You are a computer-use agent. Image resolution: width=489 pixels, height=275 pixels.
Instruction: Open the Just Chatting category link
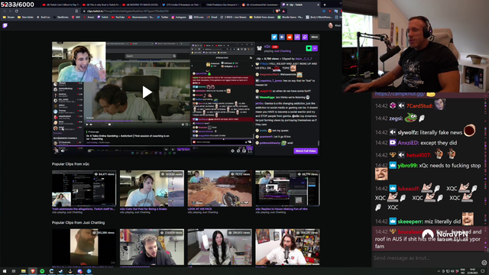pos(283,51)
